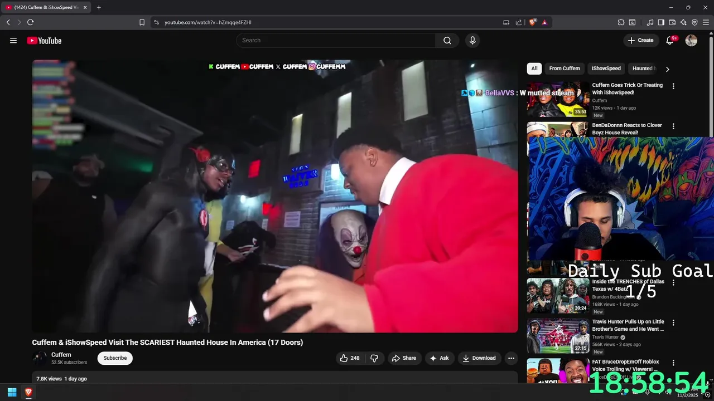Click the install app icon in address bar

[506, 22]
